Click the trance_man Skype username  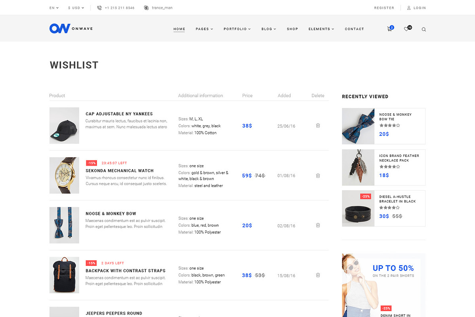[x=162, y=8]
